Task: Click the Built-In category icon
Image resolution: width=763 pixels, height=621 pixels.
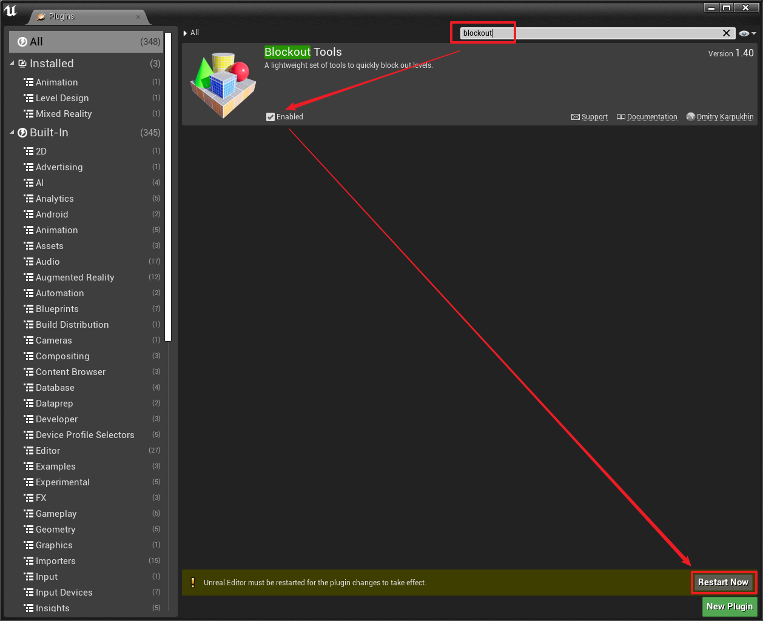Action: 22,133
